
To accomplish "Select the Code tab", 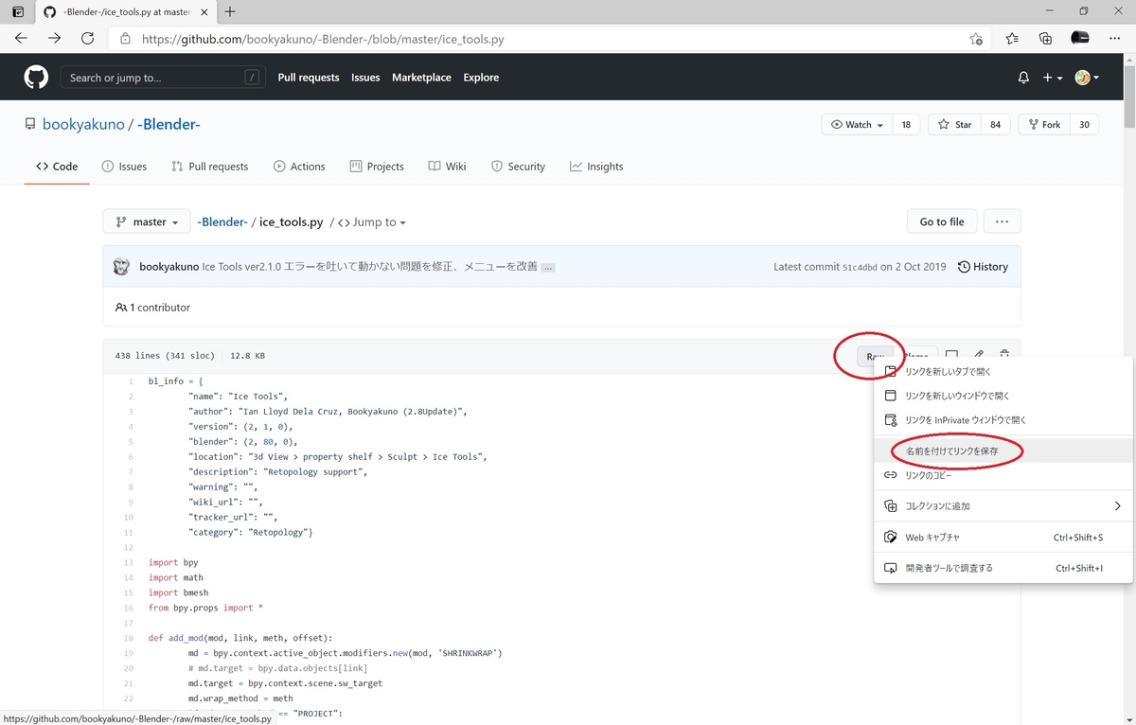I will [57, 167].
